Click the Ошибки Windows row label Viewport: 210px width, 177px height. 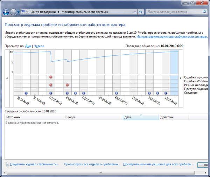pyautogui.click(x=196, y=81)
